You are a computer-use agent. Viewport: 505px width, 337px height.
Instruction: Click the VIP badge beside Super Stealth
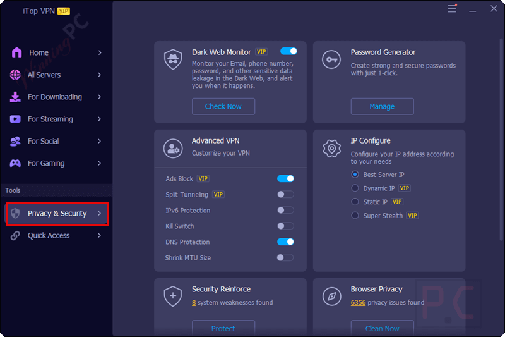pyautogui.click(x=412, y=216)
